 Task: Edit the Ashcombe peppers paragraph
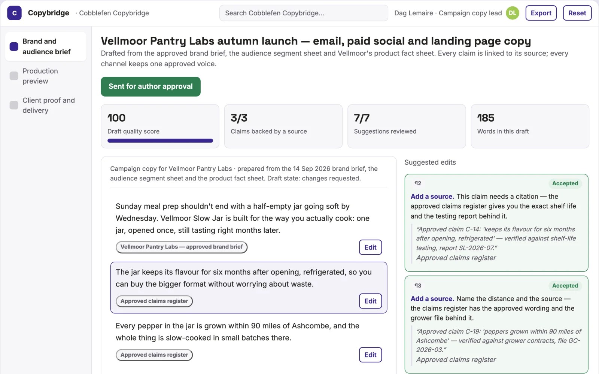coord(370,355)
